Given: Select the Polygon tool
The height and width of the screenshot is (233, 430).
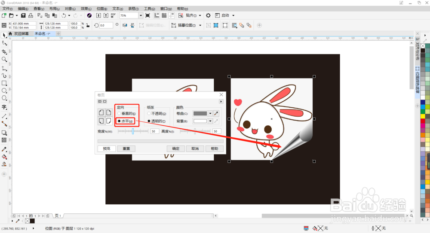Looking at the screenshot, I should click(4, 98).
